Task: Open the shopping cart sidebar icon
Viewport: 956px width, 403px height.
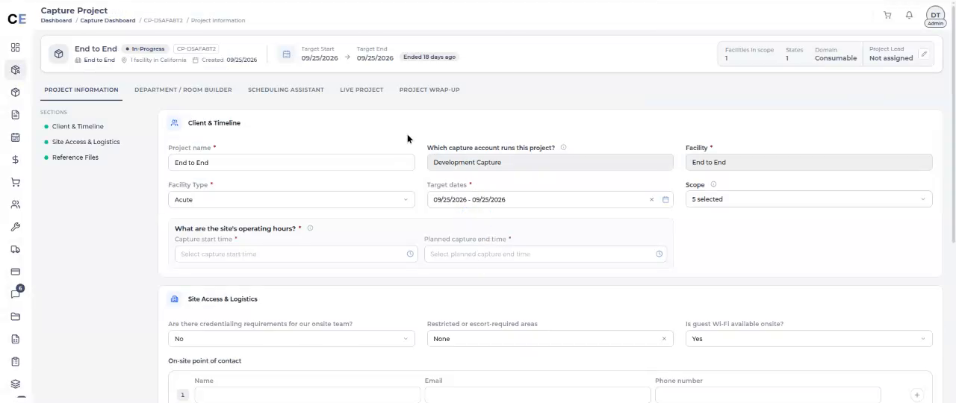Action: click(x=15, y=182)
